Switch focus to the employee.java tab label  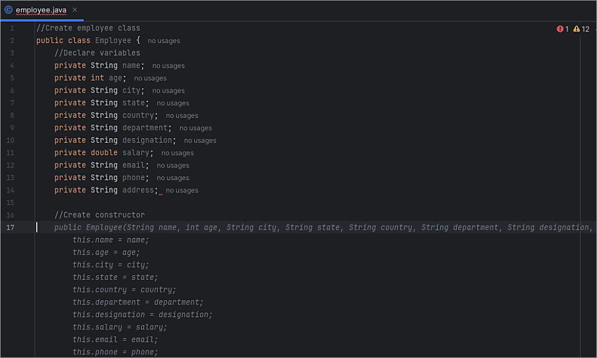[42, 9]
